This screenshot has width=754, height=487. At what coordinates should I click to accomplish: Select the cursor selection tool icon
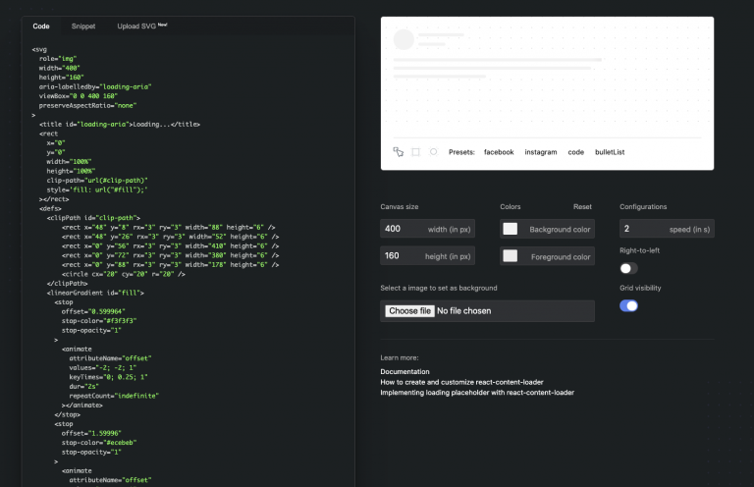pos(399,152)
